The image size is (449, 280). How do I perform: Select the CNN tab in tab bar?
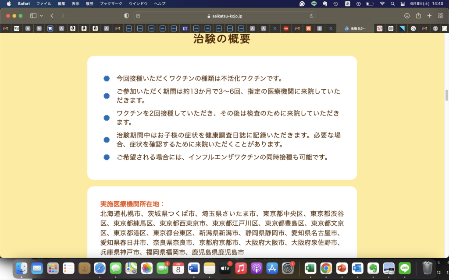pos(286,28)
